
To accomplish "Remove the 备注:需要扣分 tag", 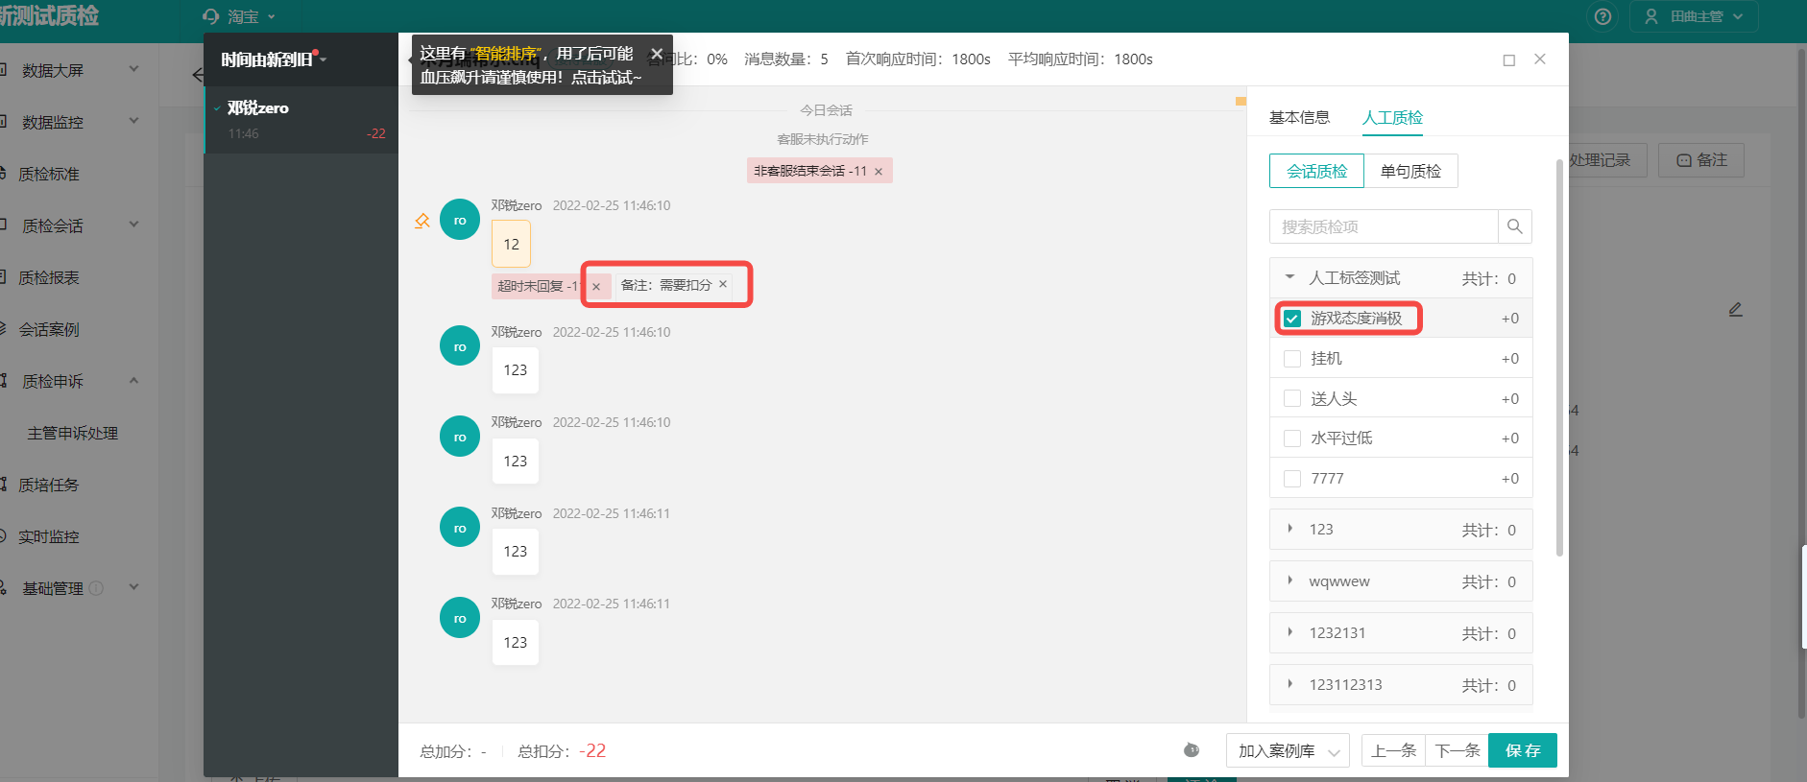I will [723, 284].
